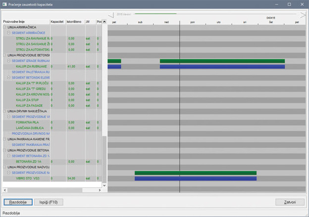
Task: Collapse SEGMENT BETONSKI ELEMENTI node
Action: coord(8,77)
